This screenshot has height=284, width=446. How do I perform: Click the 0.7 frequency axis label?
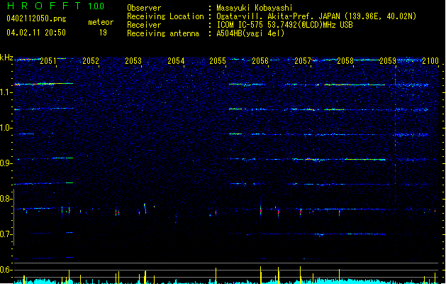6,234
